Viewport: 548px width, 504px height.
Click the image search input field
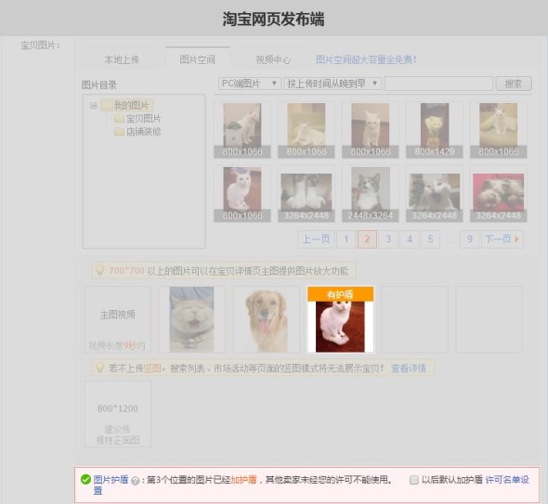pos(438,84)
